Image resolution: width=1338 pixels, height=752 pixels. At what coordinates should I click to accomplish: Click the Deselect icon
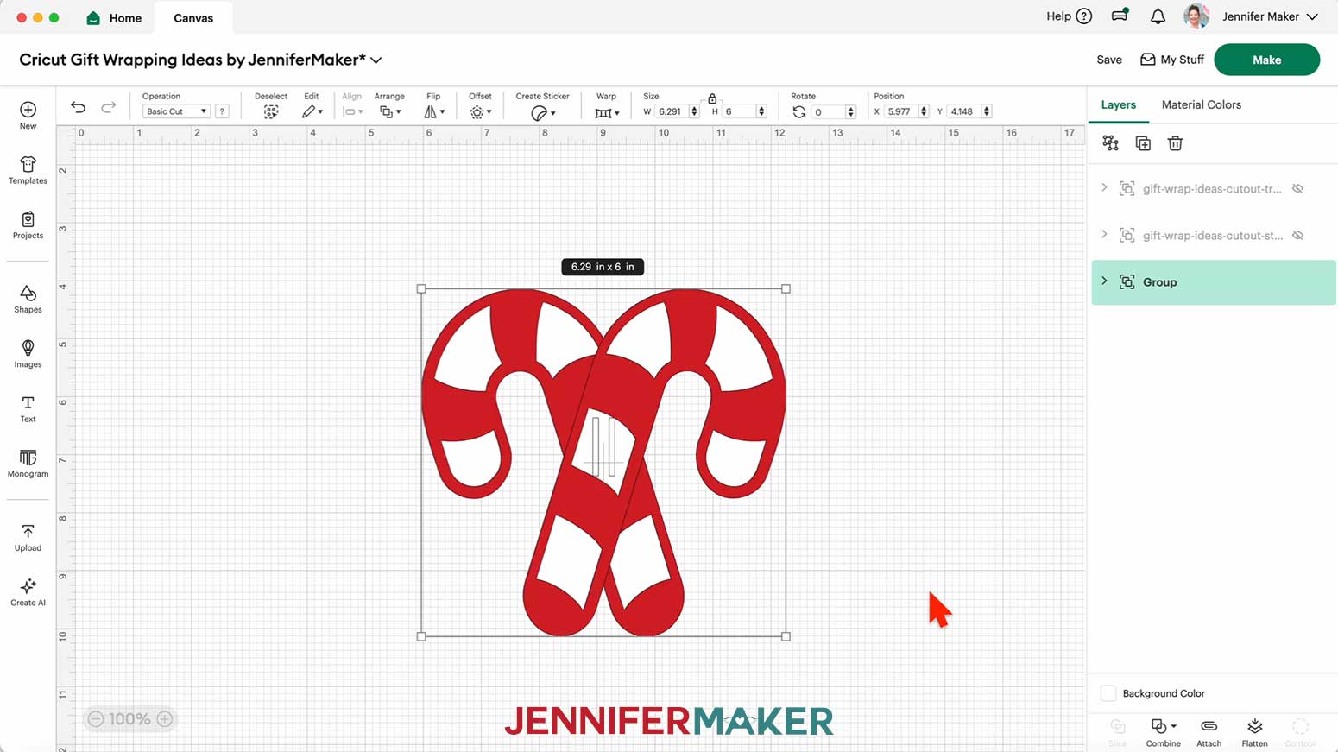click(x=271, y=112)
